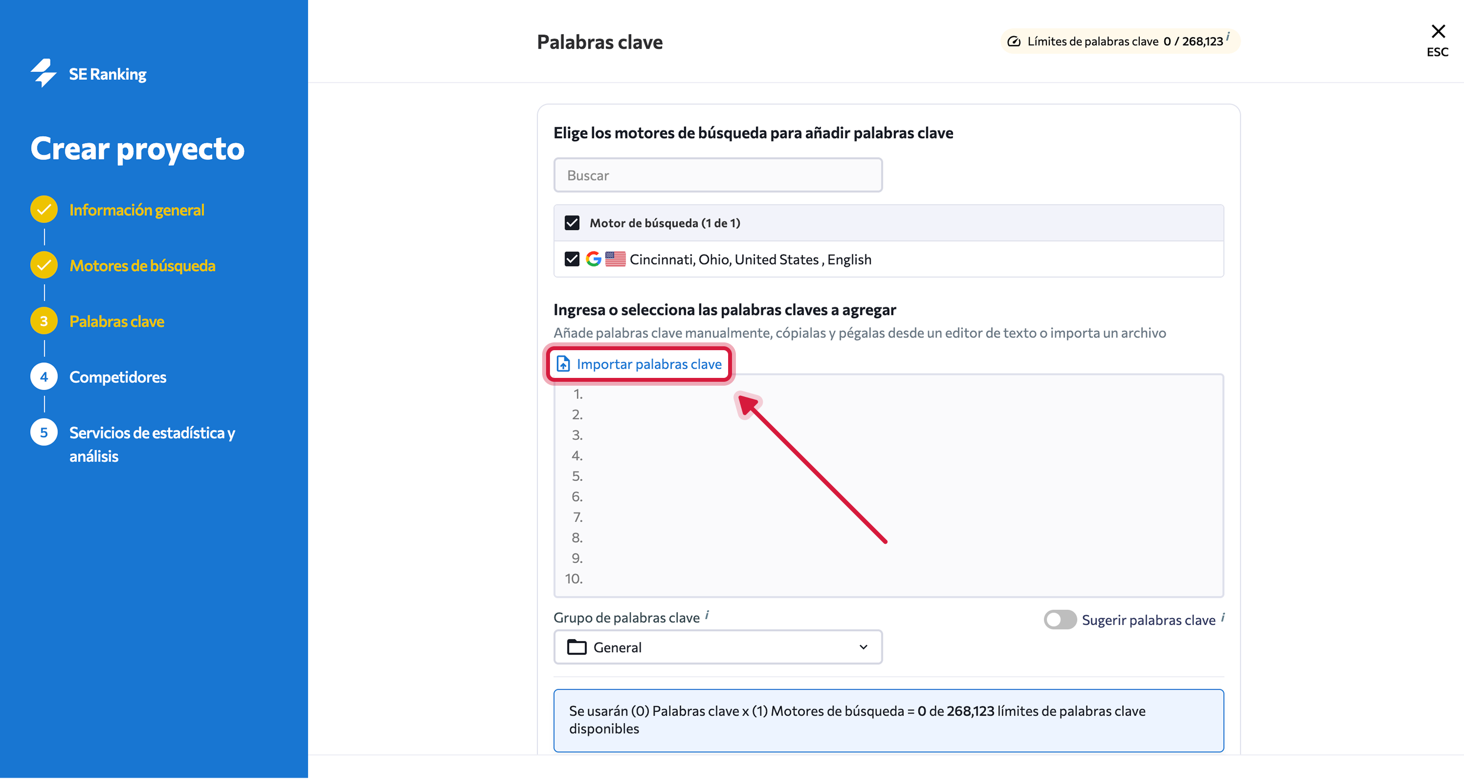Click the Información general checkmark icon
This screenshot has height=784, width=1464.
tap(44, 210)
